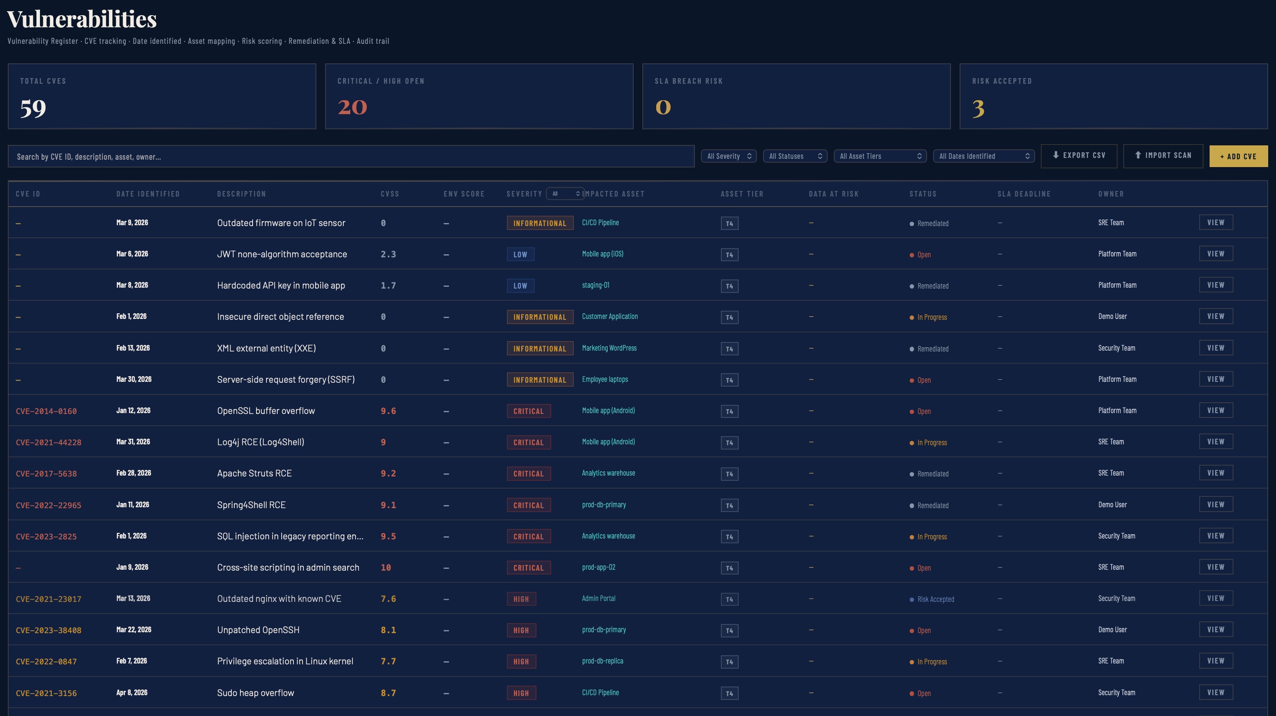The image size is (1276, 716).
Task: View the SSRF vulnerability entry
Action: [x=1216, y=379]
